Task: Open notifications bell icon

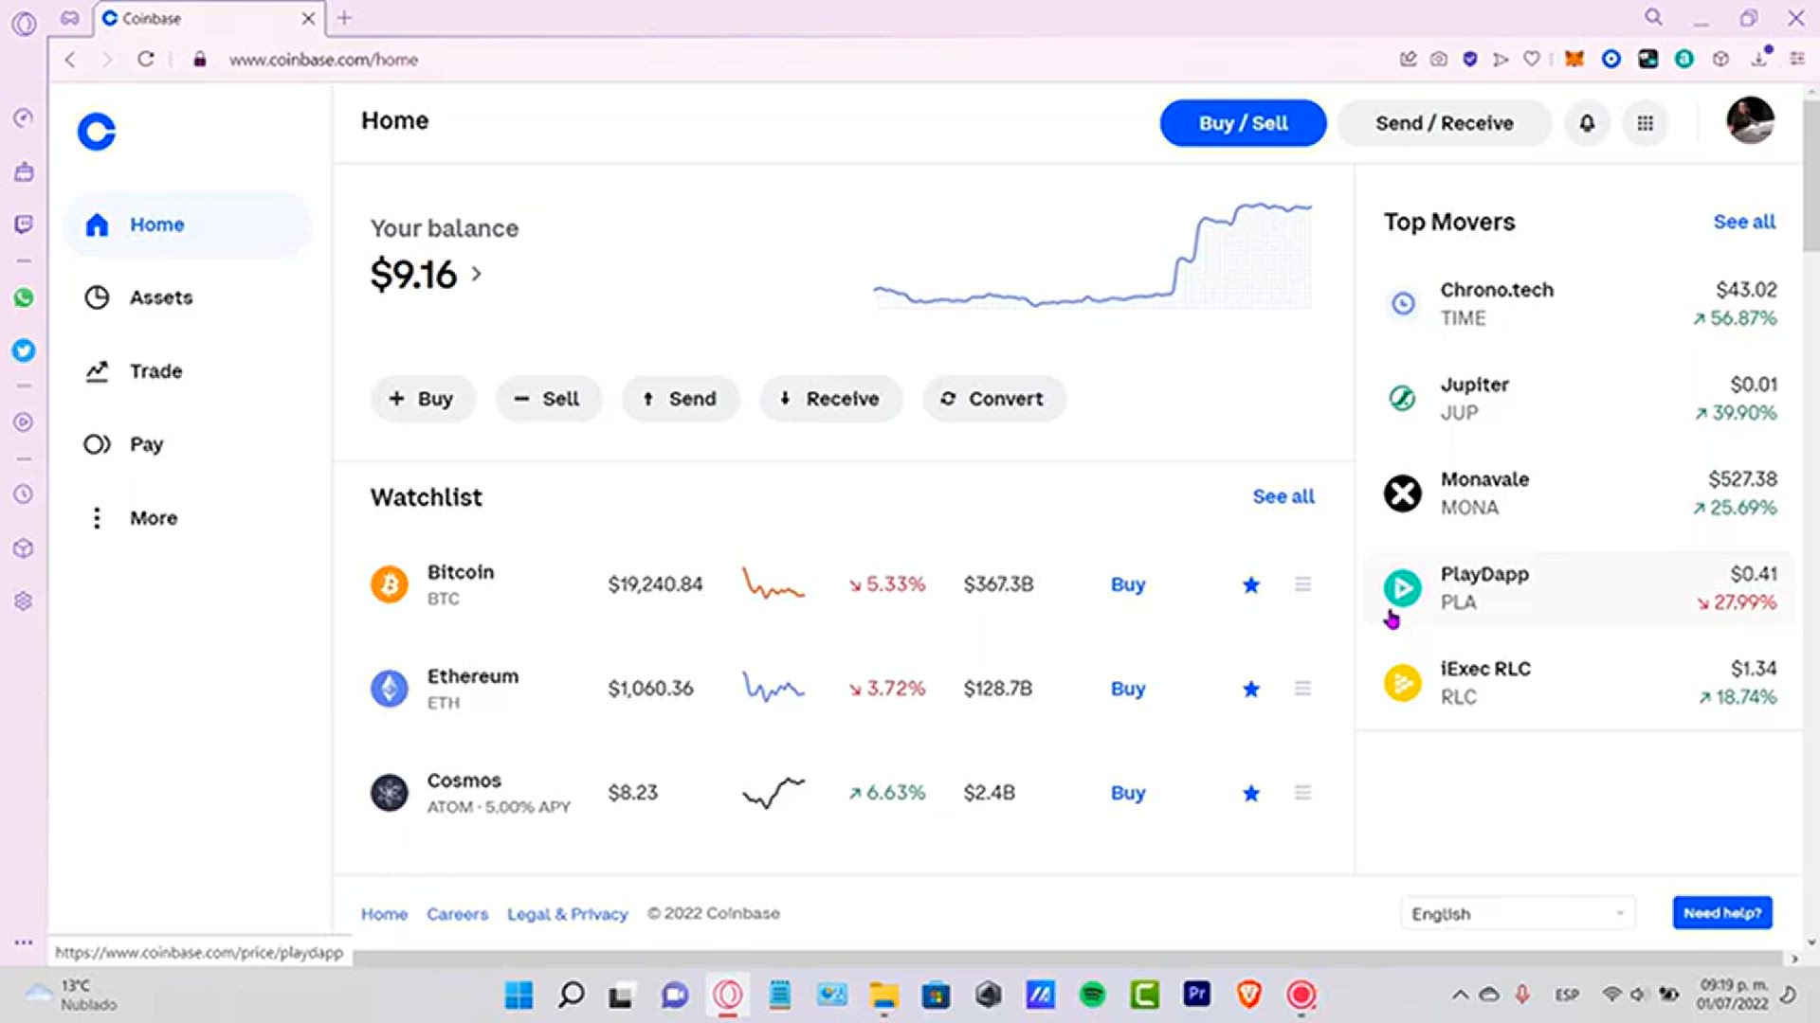Action: (x=1587, y=123)
